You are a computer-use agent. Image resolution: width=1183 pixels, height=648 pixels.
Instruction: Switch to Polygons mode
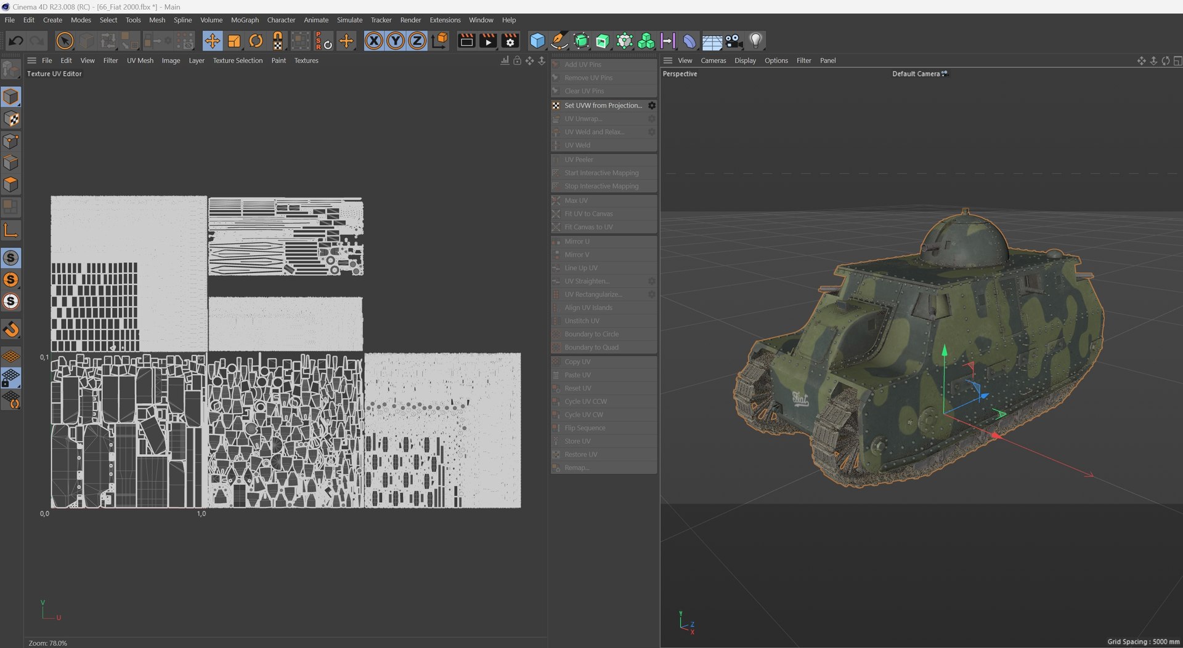[x=10, y=185]
